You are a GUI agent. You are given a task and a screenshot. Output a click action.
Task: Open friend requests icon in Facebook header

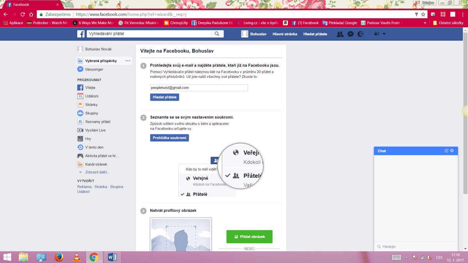coord(340,34)
